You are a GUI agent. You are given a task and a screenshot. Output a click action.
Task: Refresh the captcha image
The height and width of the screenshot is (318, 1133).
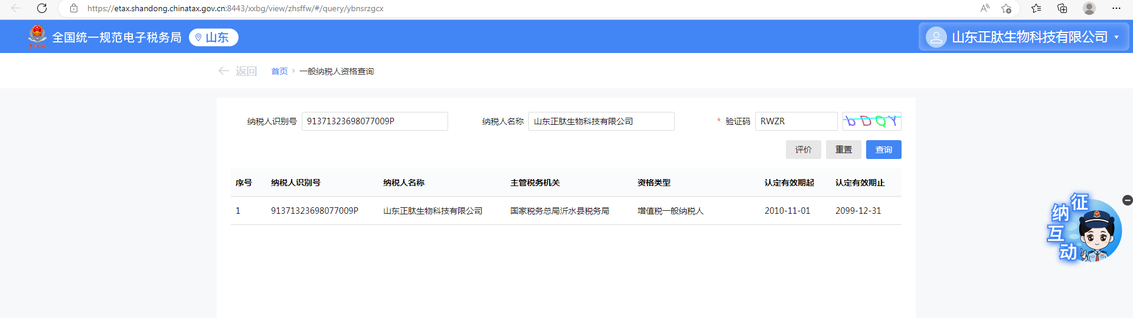(x=871, y=121)
